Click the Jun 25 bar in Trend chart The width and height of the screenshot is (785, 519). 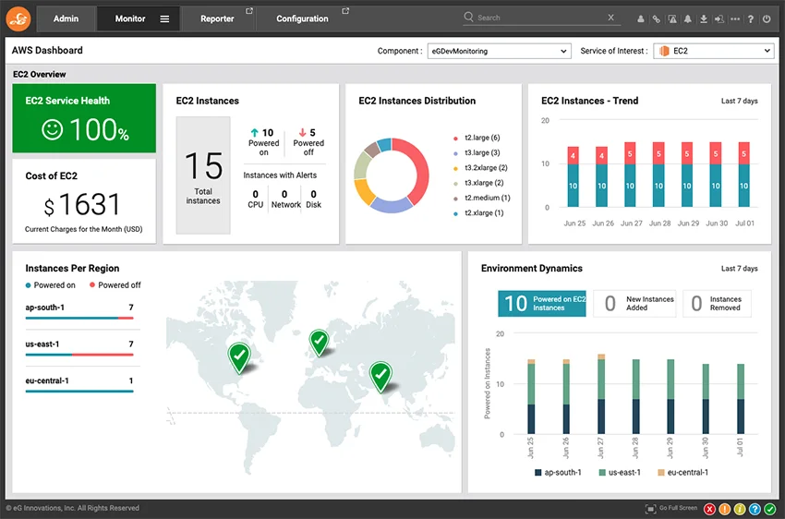[573, 176]
